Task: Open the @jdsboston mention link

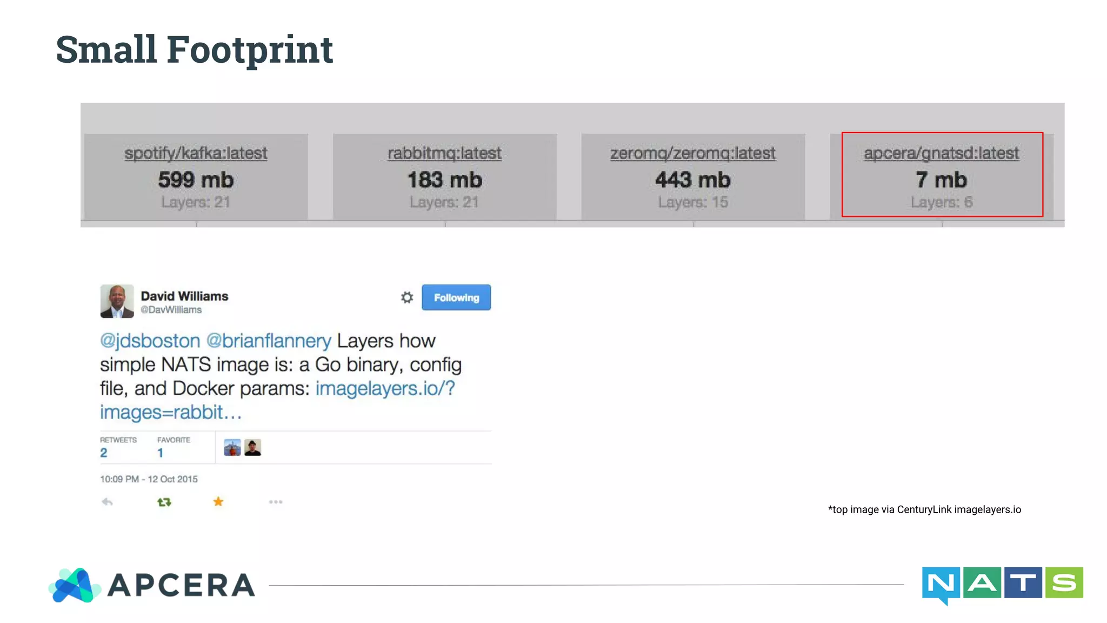Action: click(x=150, y=341)
